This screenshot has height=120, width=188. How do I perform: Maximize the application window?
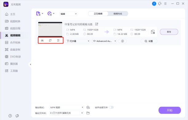pyautogui.click(x=178, y=4)
